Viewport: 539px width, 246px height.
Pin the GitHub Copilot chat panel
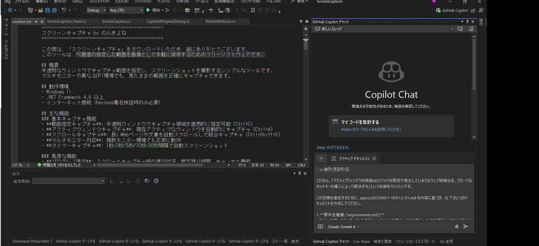[x=467, y=22]
